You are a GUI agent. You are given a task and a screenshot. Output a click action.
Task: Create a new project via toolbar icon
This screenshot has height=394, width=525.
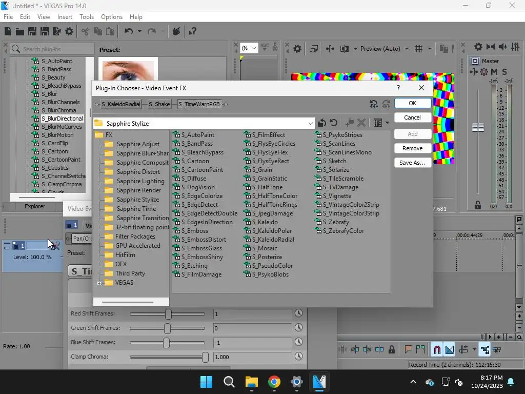[7, 31]
